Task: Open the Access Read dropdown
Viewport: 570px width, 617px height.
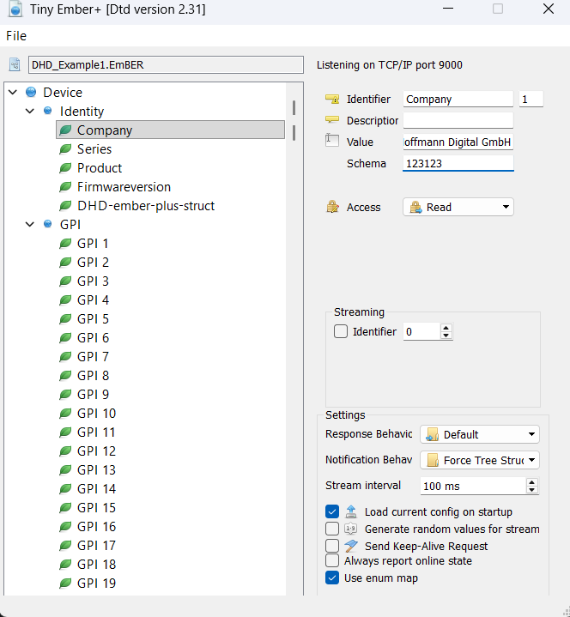Action: coord(458,207)
